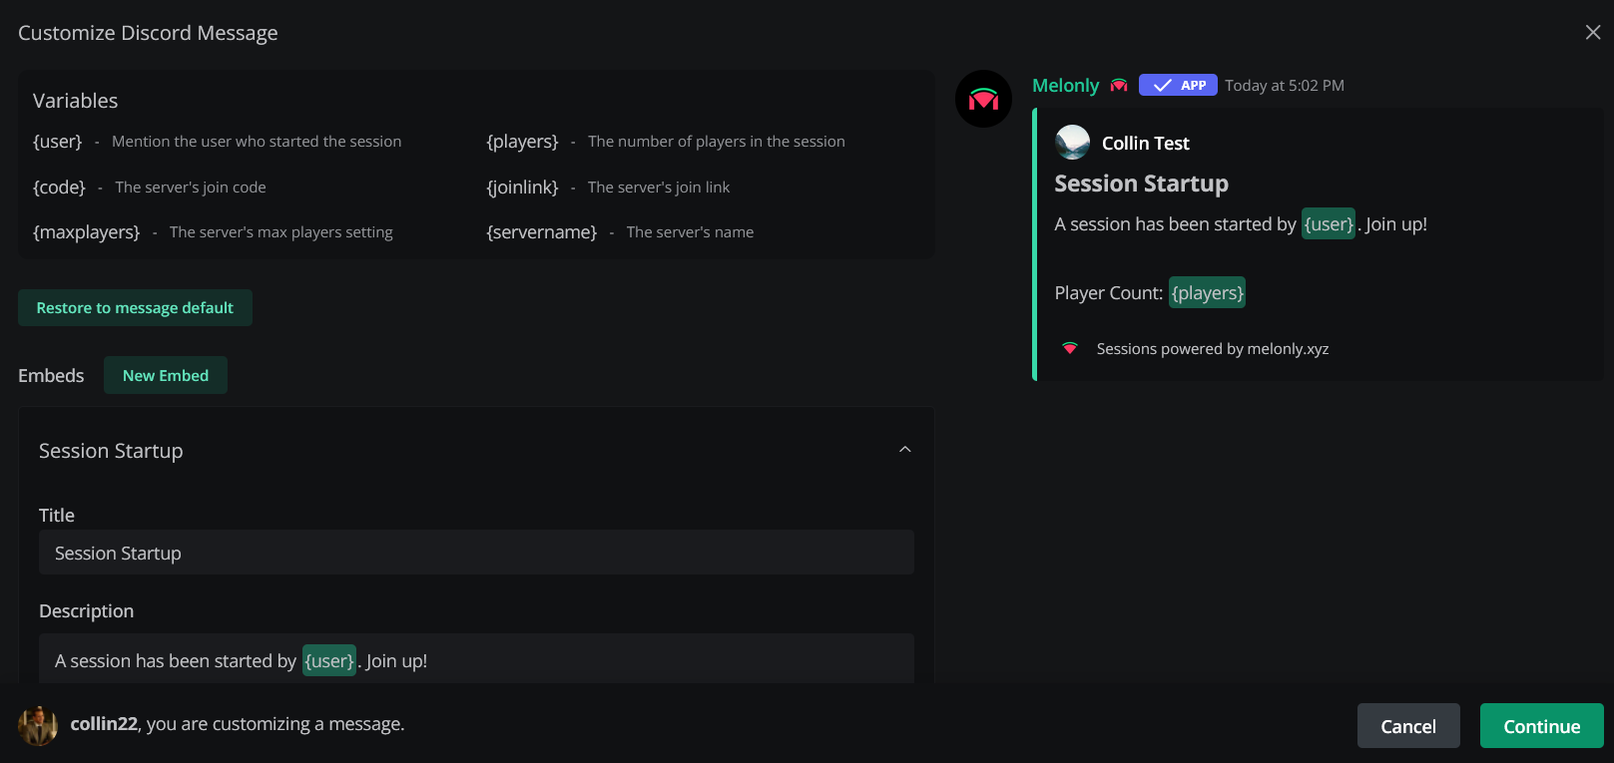Viewport: 1614px width, 763px height.
Task: Collapse the Session Startup embed section
Action: click(905, 449)
